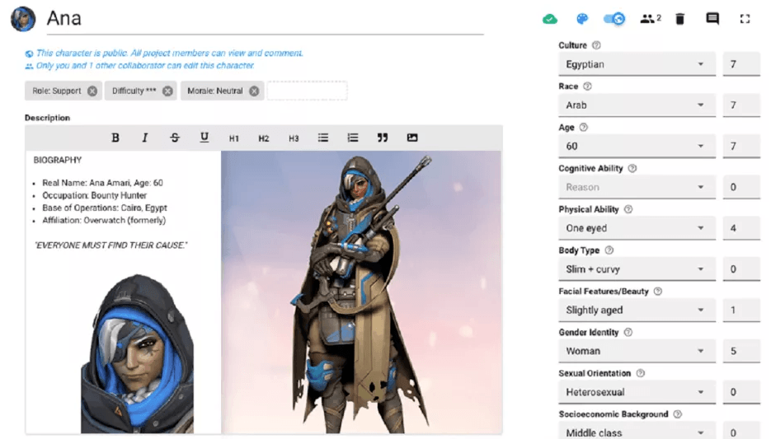Click the Physical Ability help icon
The image size is (771, 439).
click(628, 209)
